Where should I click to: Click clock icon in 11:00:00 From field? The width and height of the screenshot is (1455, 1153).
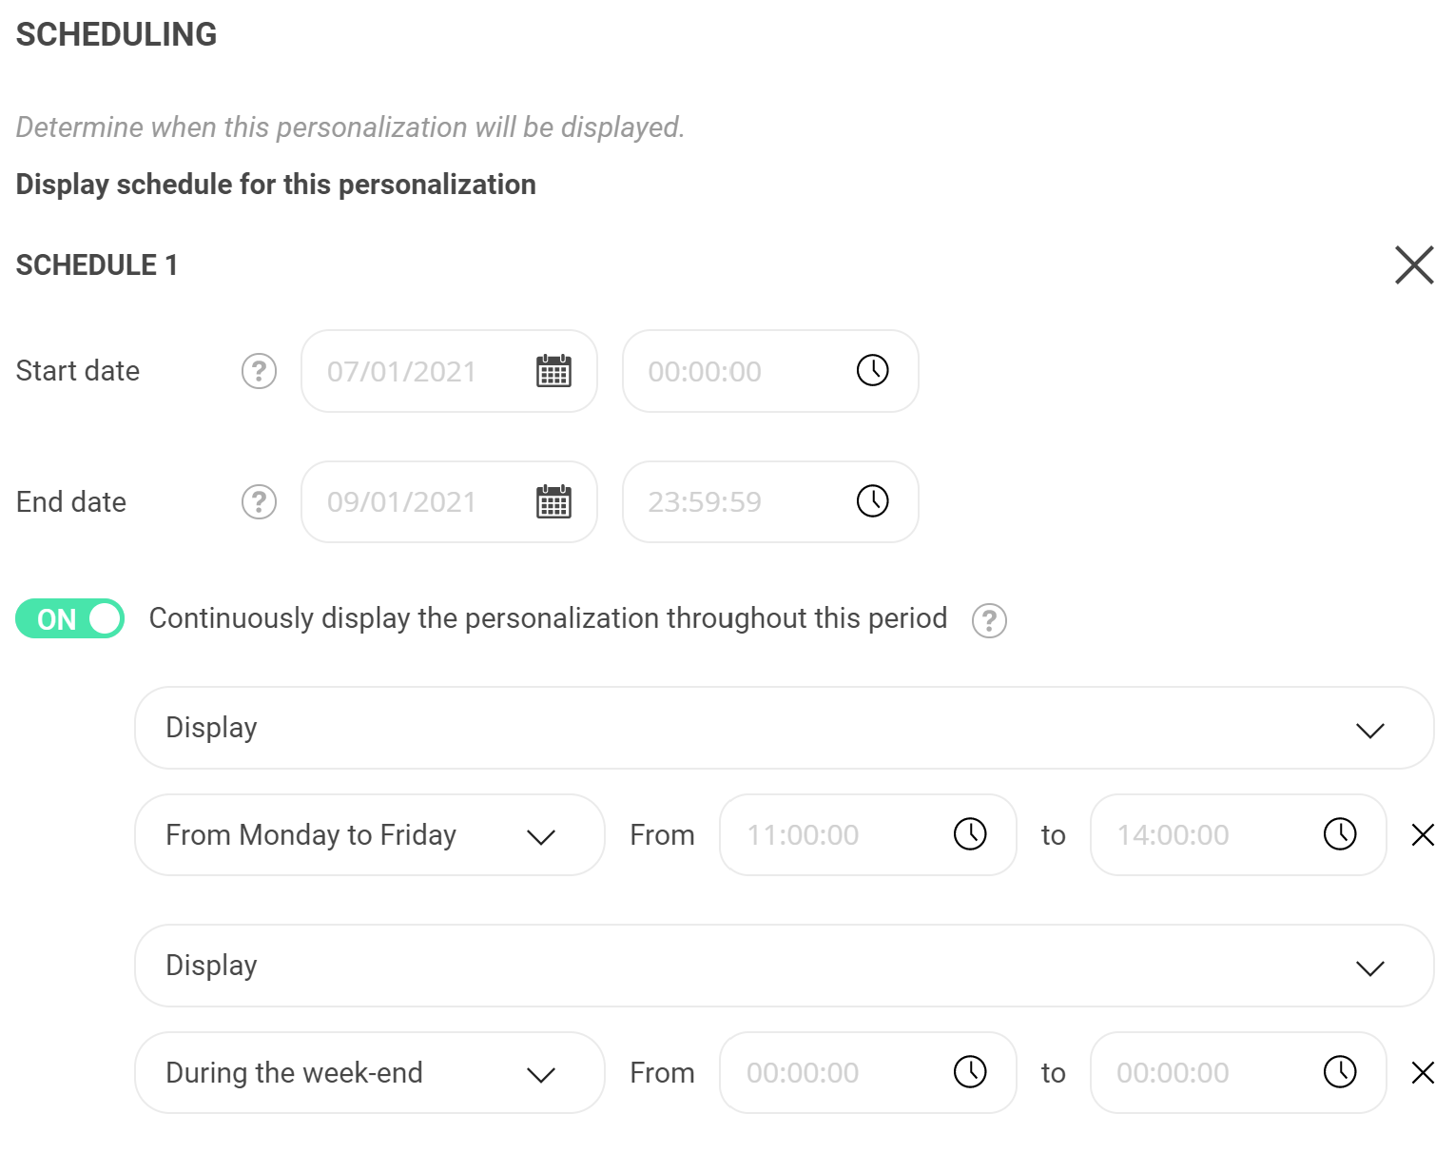(x=970, y=833)
